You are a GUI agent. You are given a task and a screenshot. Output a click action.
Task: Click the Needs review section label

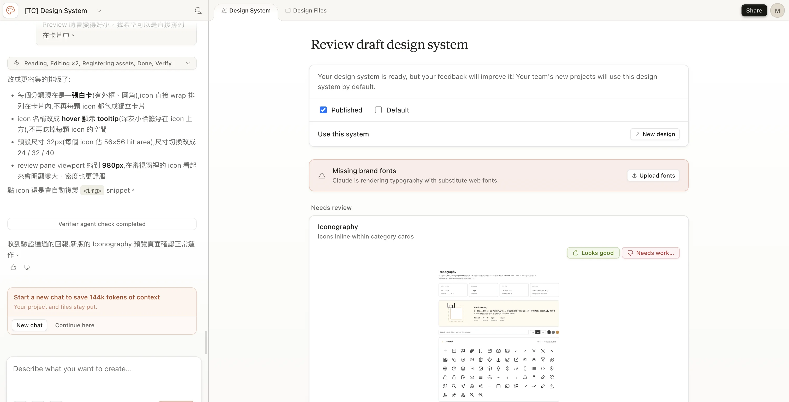(331, 208)
